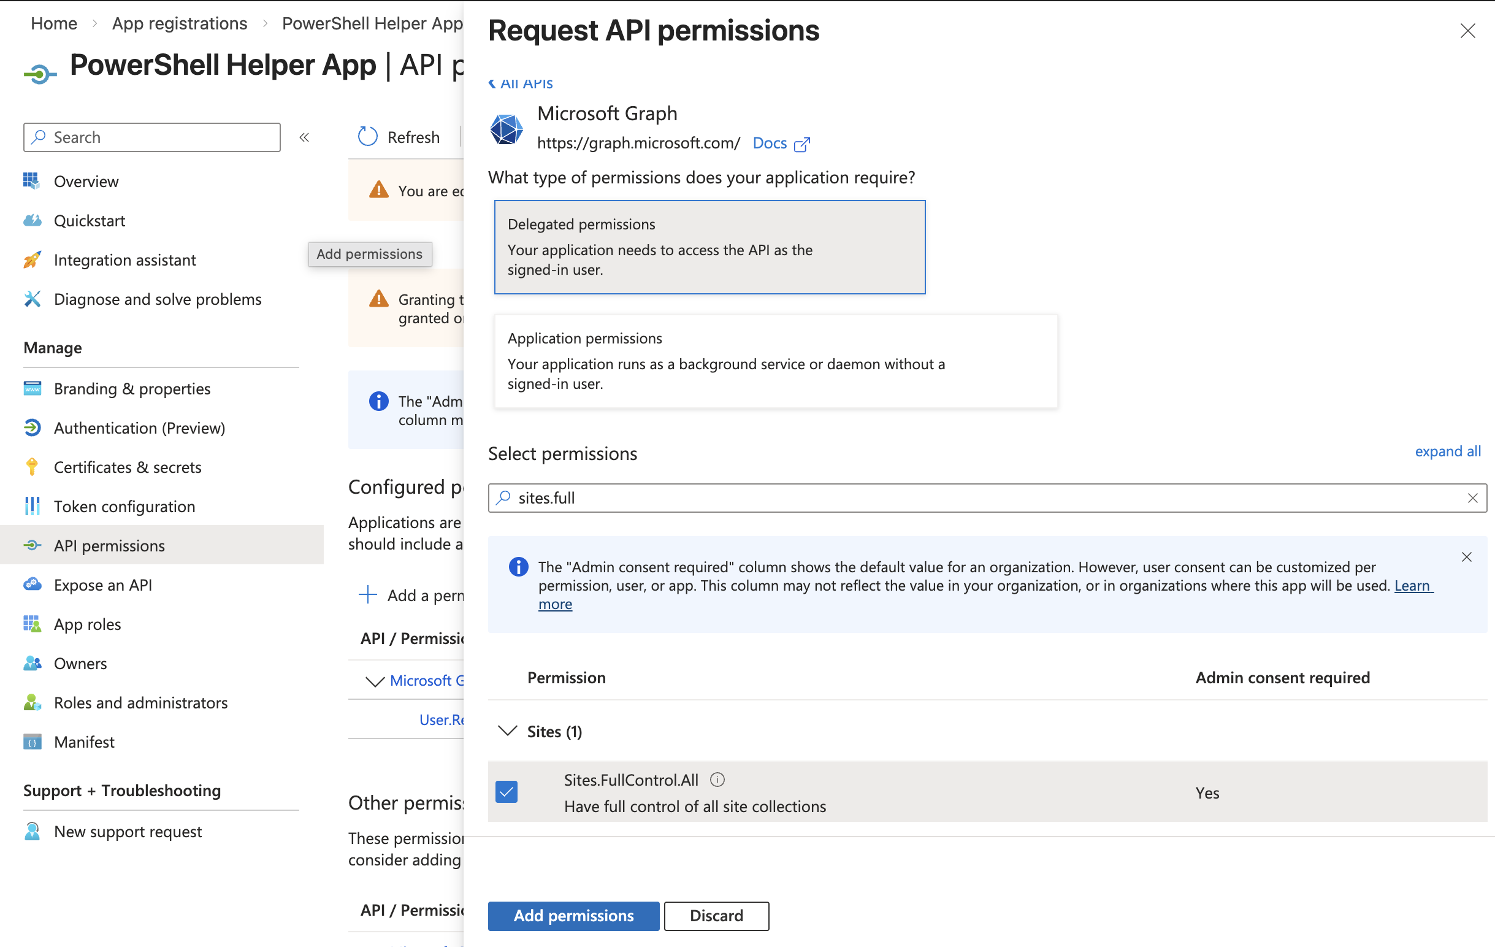Select the Authentication (Preview) sidebar item
The image size is (1495, 947).
pos(139,427)
